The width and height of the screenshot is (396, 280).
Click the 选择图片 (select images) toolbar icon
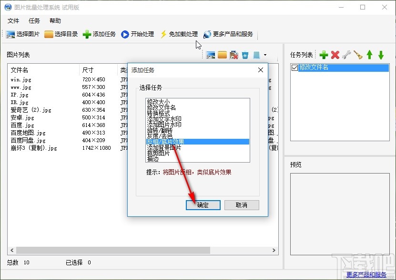pos(10,34)
